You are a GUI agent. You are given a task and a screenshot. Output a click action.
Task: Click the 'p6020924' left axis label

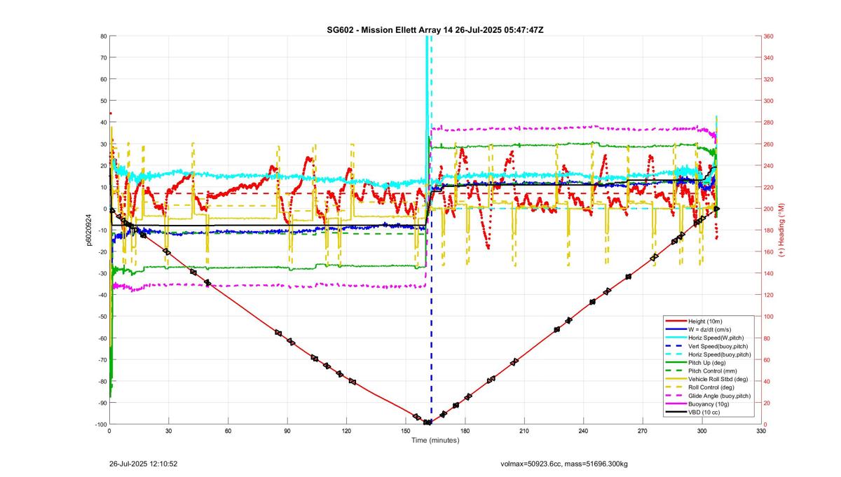[90, 230]
